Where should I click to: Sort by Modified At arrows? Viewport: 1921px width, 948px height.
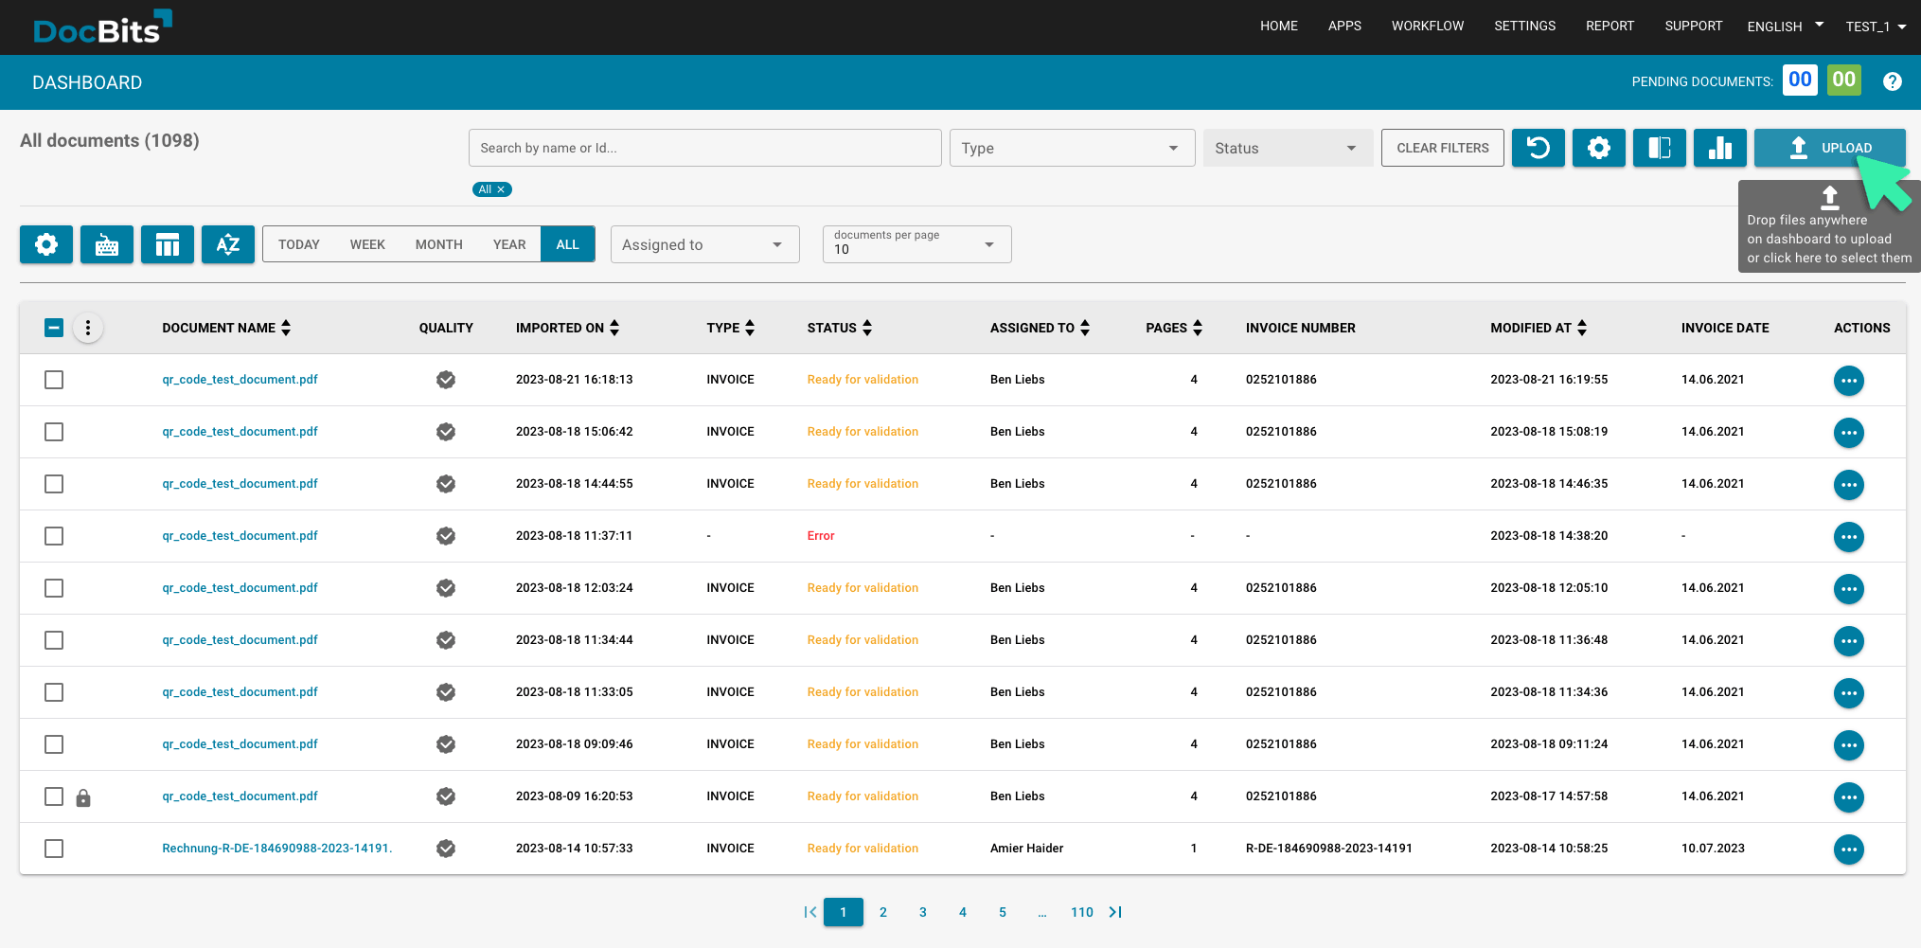click(x=1582, y=328)
